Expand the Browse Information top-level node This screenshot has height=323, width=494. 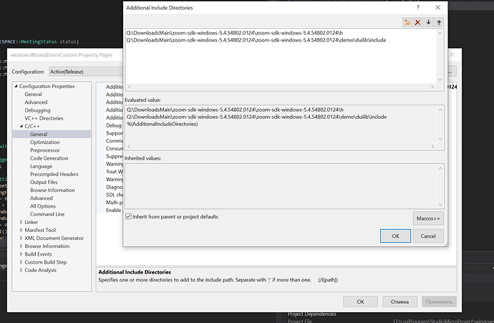(21, 246)
